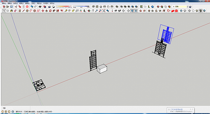Choose the Follow Me tool
The image size is (210, 114).
click(x=54, y=11)
